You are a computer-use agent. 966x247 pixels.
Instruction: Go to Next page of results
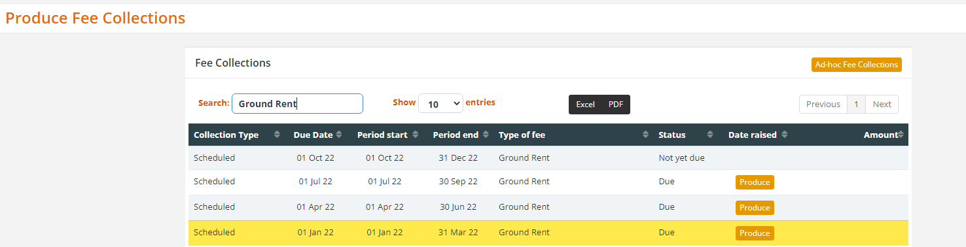(x=882, y=104)
